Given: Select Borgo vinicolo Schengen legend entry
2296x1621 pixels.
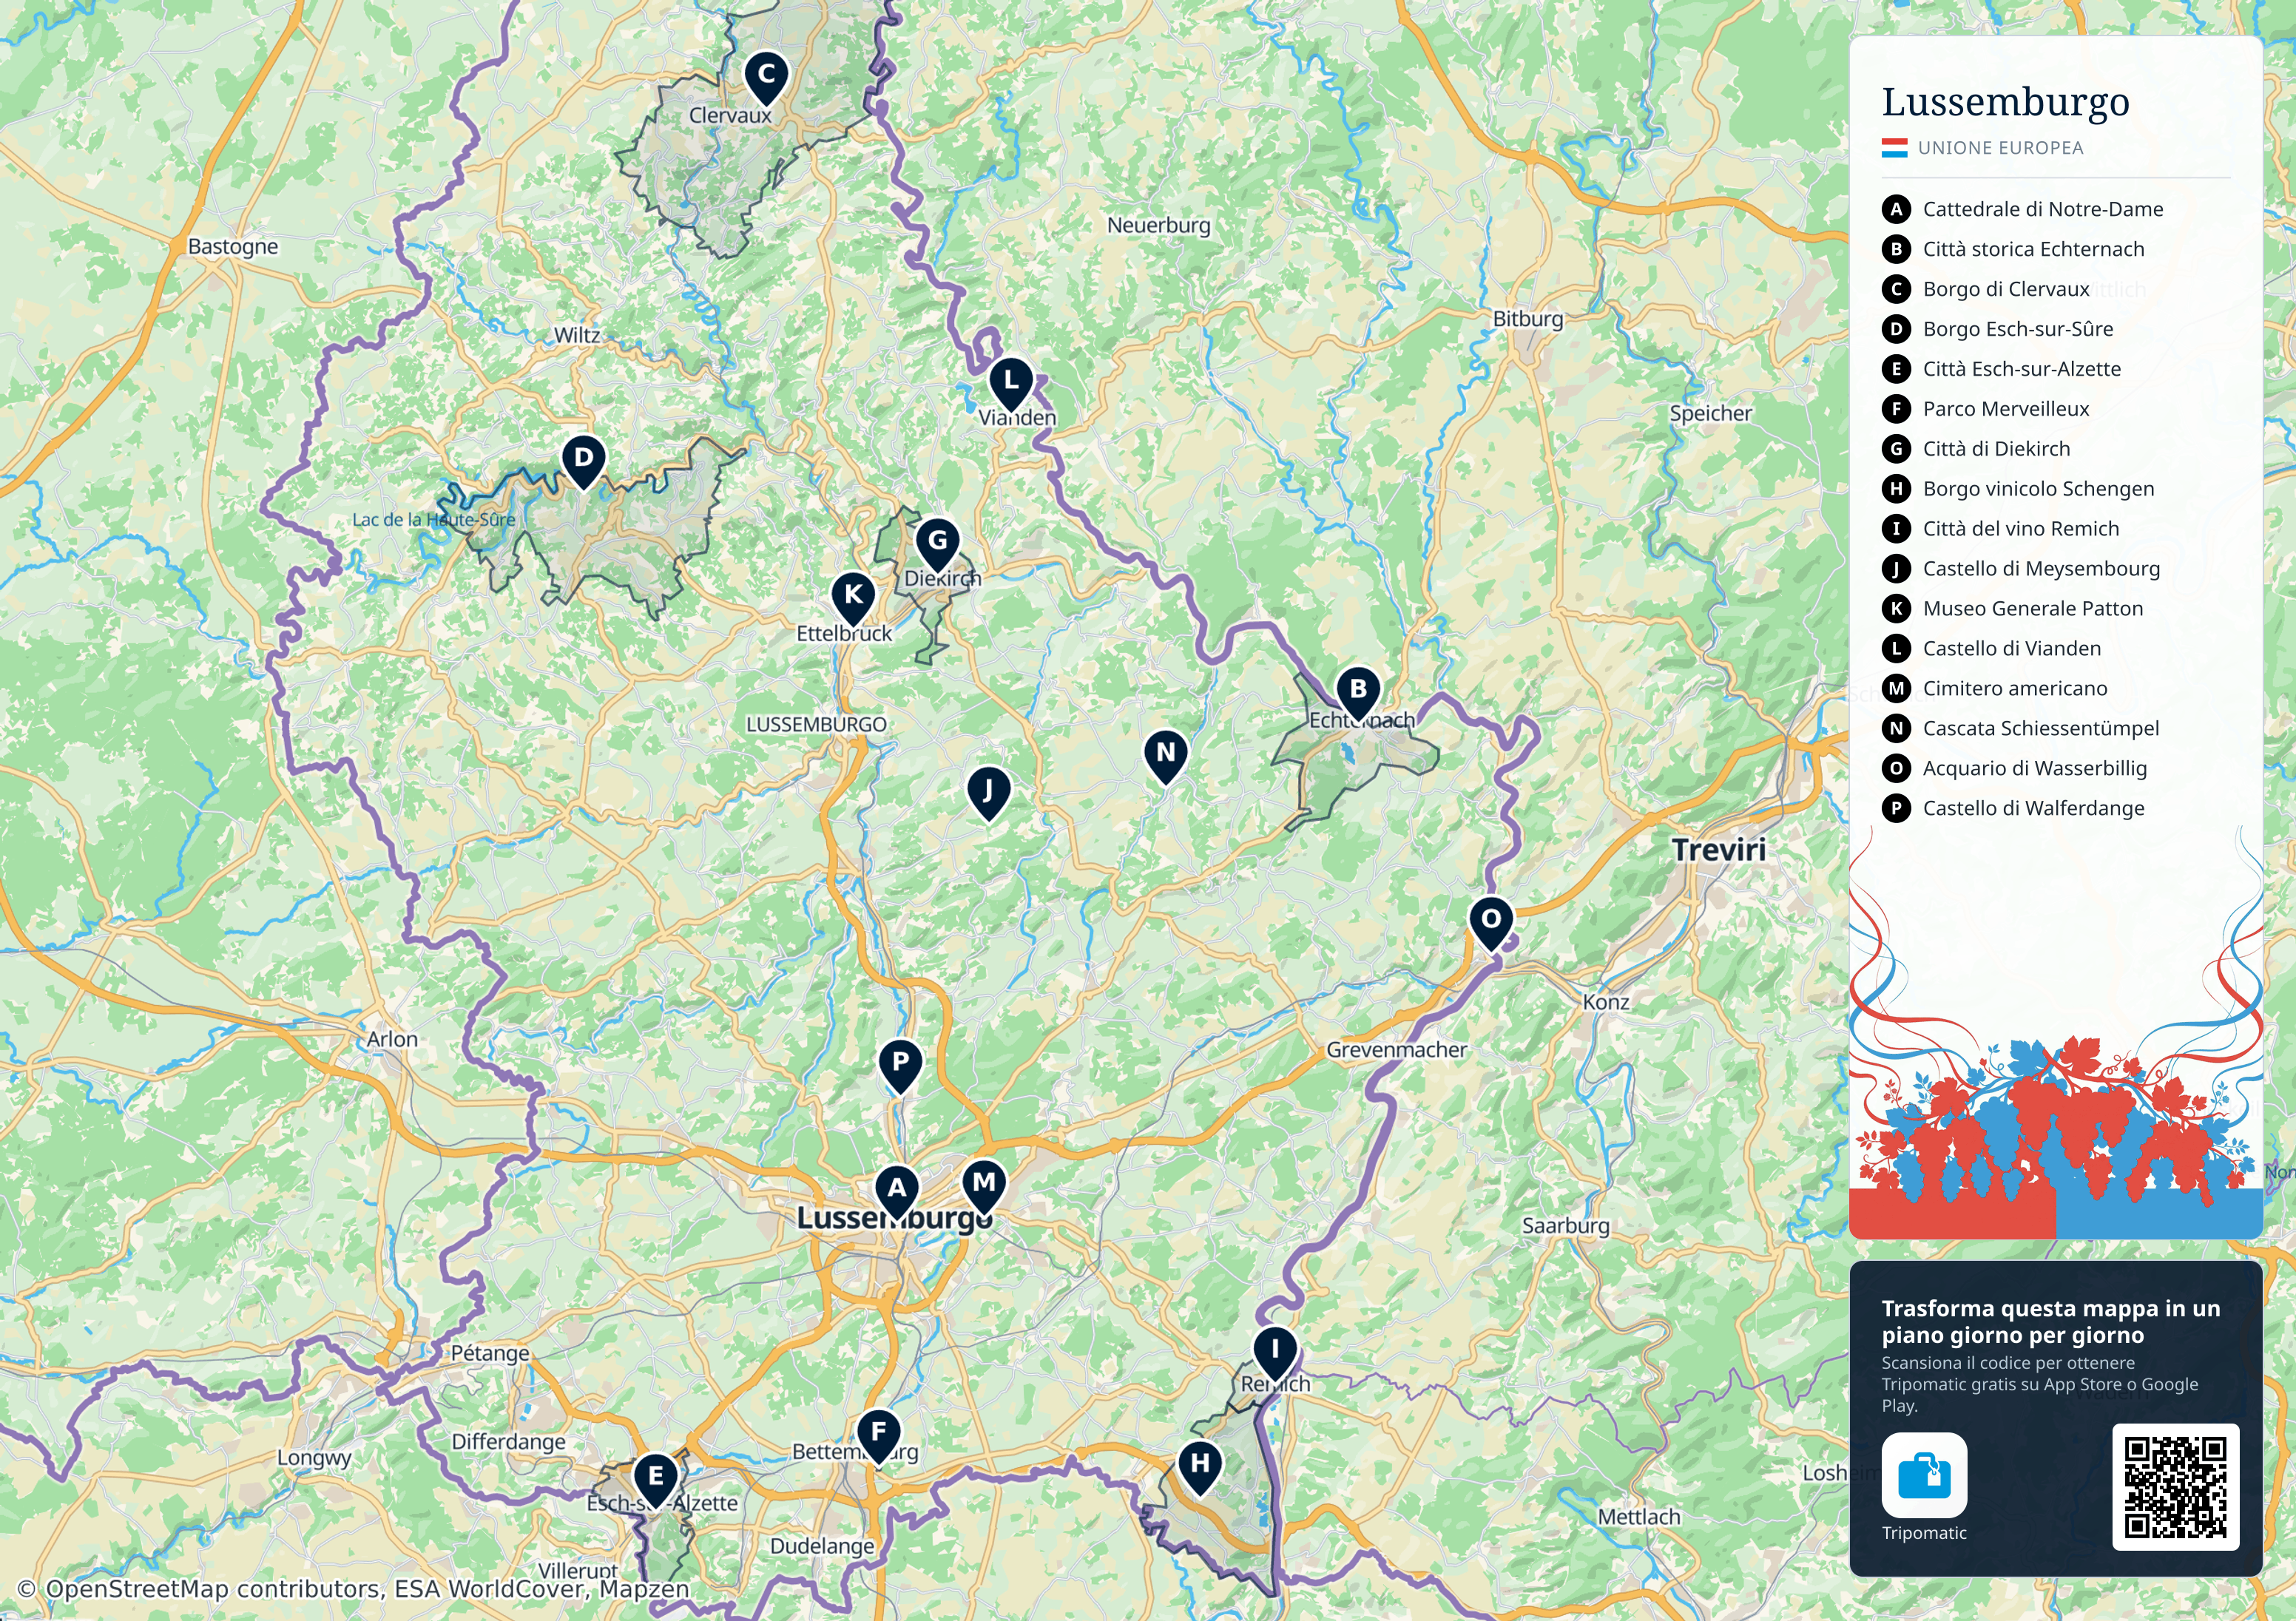Looking at the screenshot, I should tap(2018, 489).
